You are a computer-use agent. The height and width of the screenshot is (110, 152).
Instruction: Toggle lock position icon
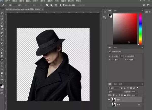[x=119, y=95]
